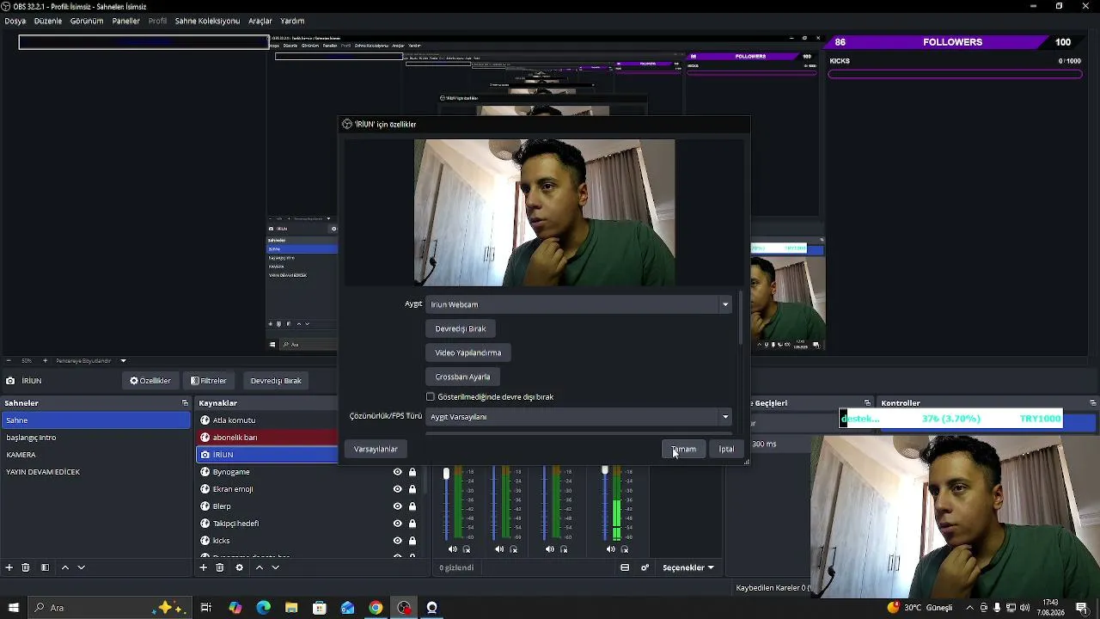Screen dimensions: 1100x619
Task: Move the selected source down
Action: point(276,567)
